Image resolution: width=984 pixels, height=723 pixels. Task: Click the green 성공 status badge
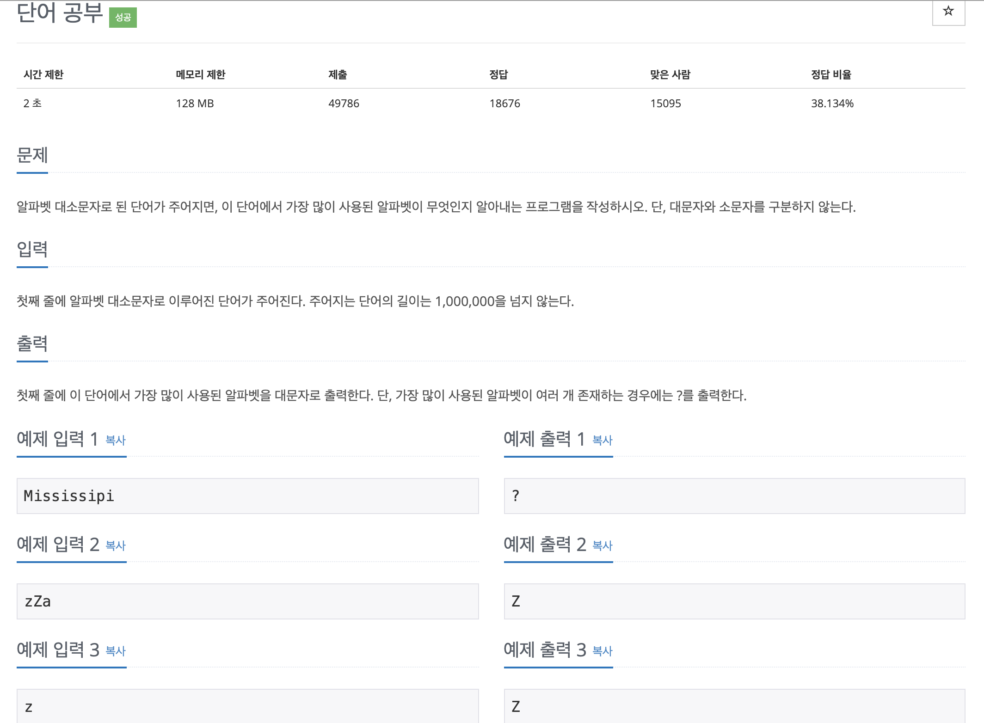[x=123, y=18]
